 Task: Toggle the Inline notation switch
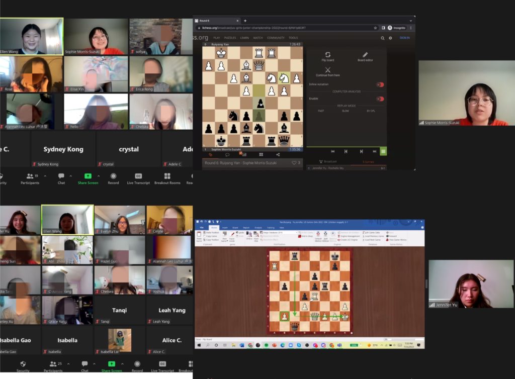380,84
